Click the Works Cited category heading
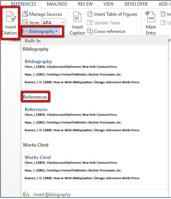 click(x=36, y=145)
